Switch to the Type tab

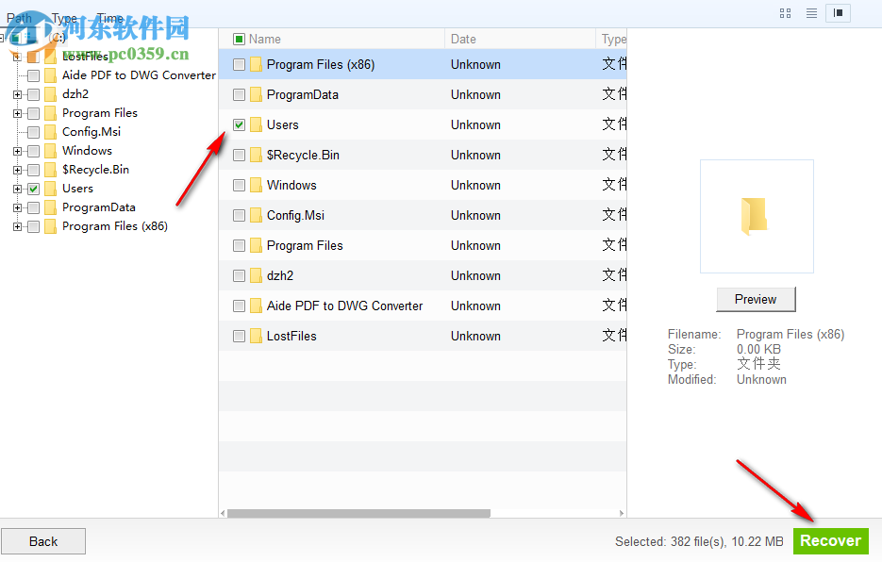64,17
